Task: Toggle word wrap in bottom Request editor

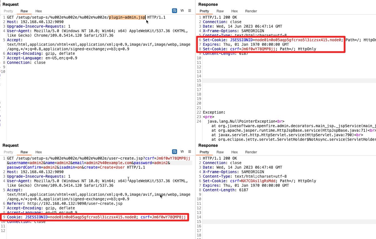Action: 175,151
